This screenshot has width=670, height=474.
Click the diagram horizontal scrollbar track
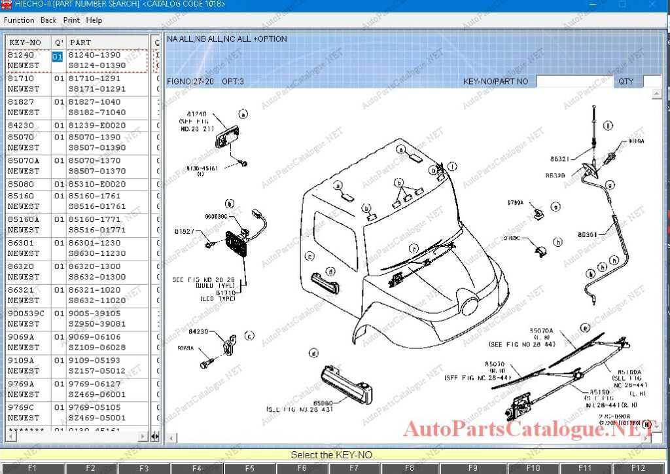[x=393, y=437]
